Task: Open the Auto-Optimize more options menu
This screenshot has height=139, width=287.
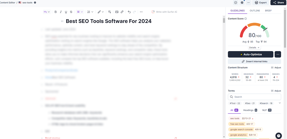Action: (x=278, y=54)
